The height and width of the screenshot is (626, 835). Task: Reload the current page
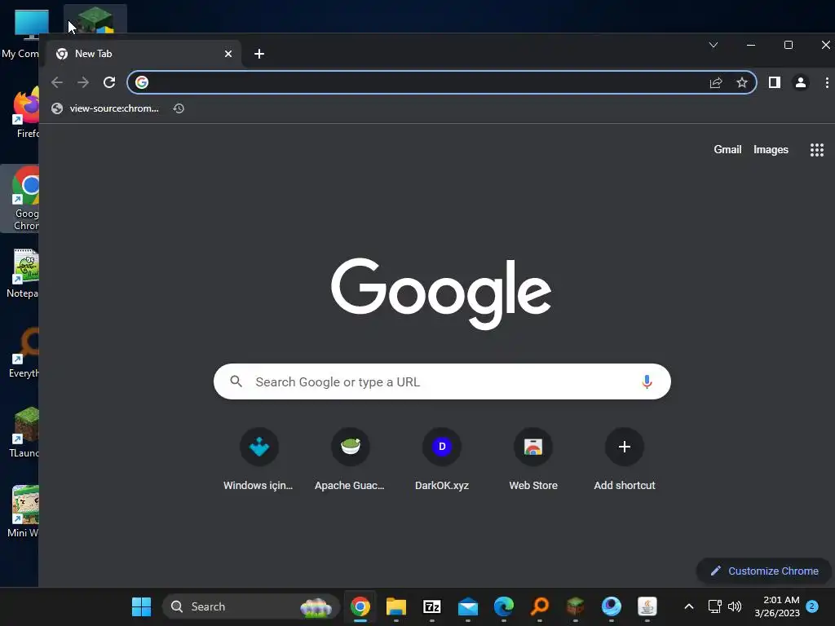pos(109,82)
